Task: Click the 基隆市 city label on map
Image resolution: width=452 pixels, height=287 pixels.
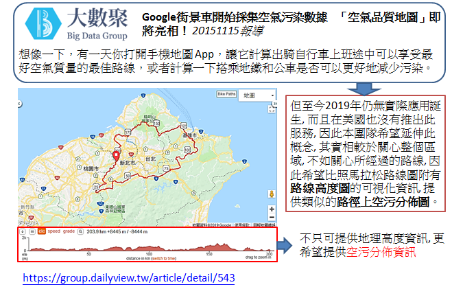Action: [x=190, y=135]
